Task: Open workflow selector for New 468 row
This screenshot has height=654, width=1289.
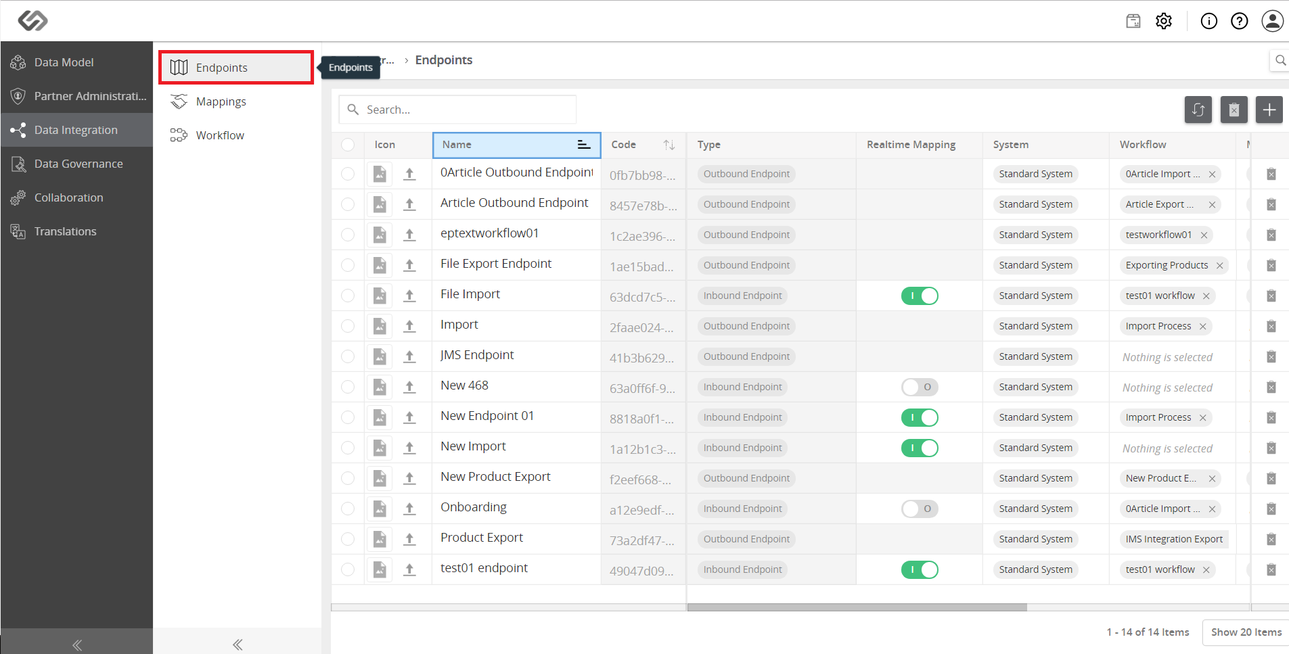Action: (1167, 388)
